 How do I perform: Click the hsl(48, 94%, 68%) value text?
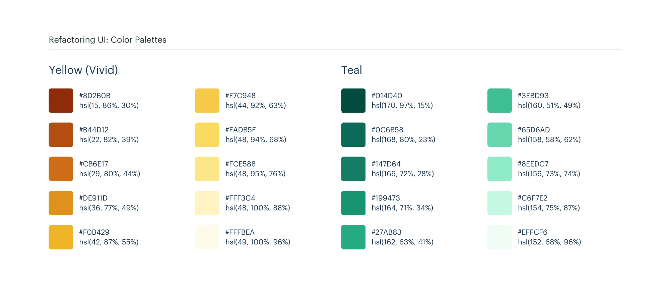click(x=256, y=139)
